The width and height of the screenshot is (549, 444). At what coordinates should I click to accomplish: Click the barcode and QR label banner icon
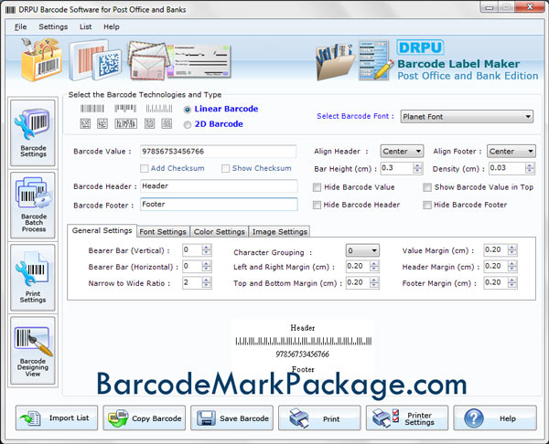[x=95, y=60]
